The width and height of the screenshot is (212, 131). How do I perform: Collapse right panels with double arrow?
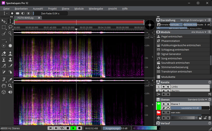[x=158, y=17]
